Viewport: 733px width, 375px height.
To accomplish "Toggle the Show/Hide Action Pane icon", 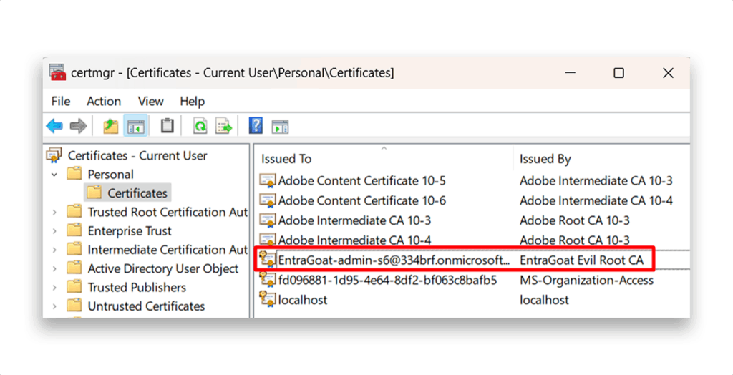I will tap(281, 126).
